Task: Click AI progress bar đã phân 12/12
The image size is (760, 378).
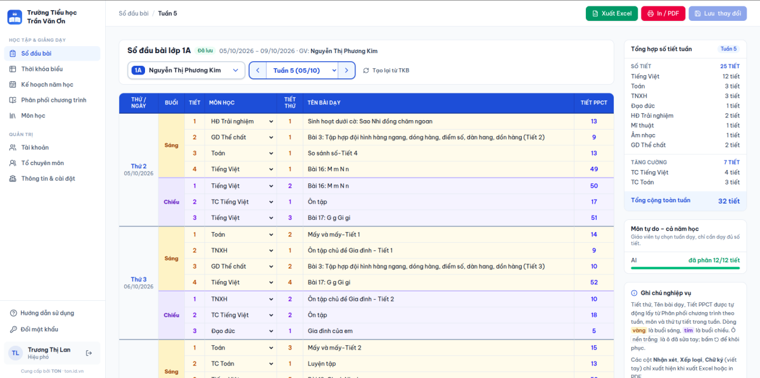Action: [685, 268]
